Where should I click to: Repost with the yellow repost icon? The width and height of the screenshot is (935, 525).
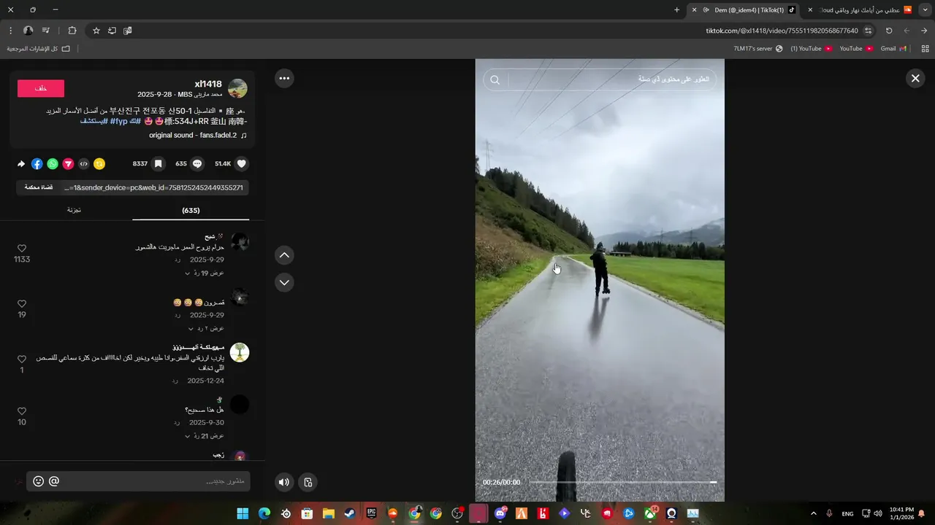[99, 164]
